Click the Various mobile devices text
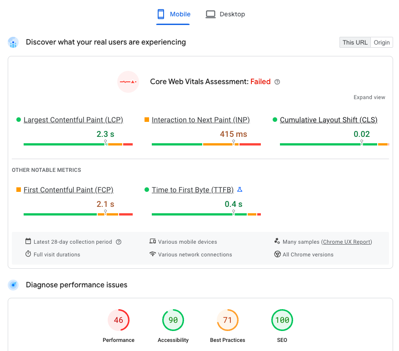This screenshot has height=351, width=399. [188, 242]
